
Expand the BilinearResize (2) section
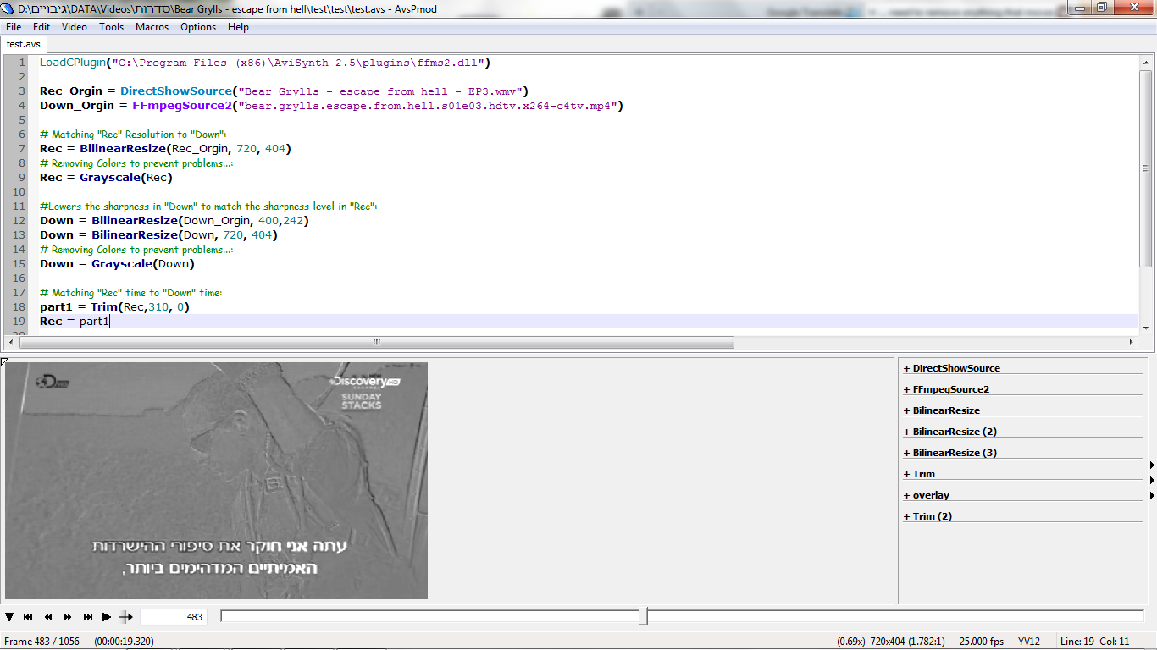pyautogui.click(x=949, y=432)
